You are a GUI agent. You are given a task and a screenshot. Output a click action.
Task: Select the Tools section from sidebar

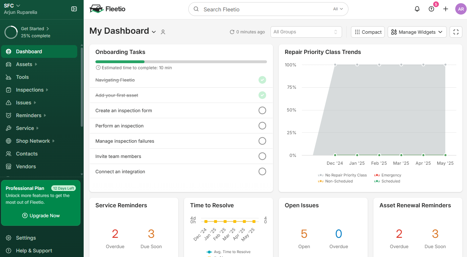coord(22,77)
